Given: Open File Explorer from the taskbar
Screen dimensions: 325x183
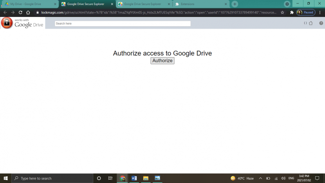Looking at the screenshot, I should pos(146,178).
